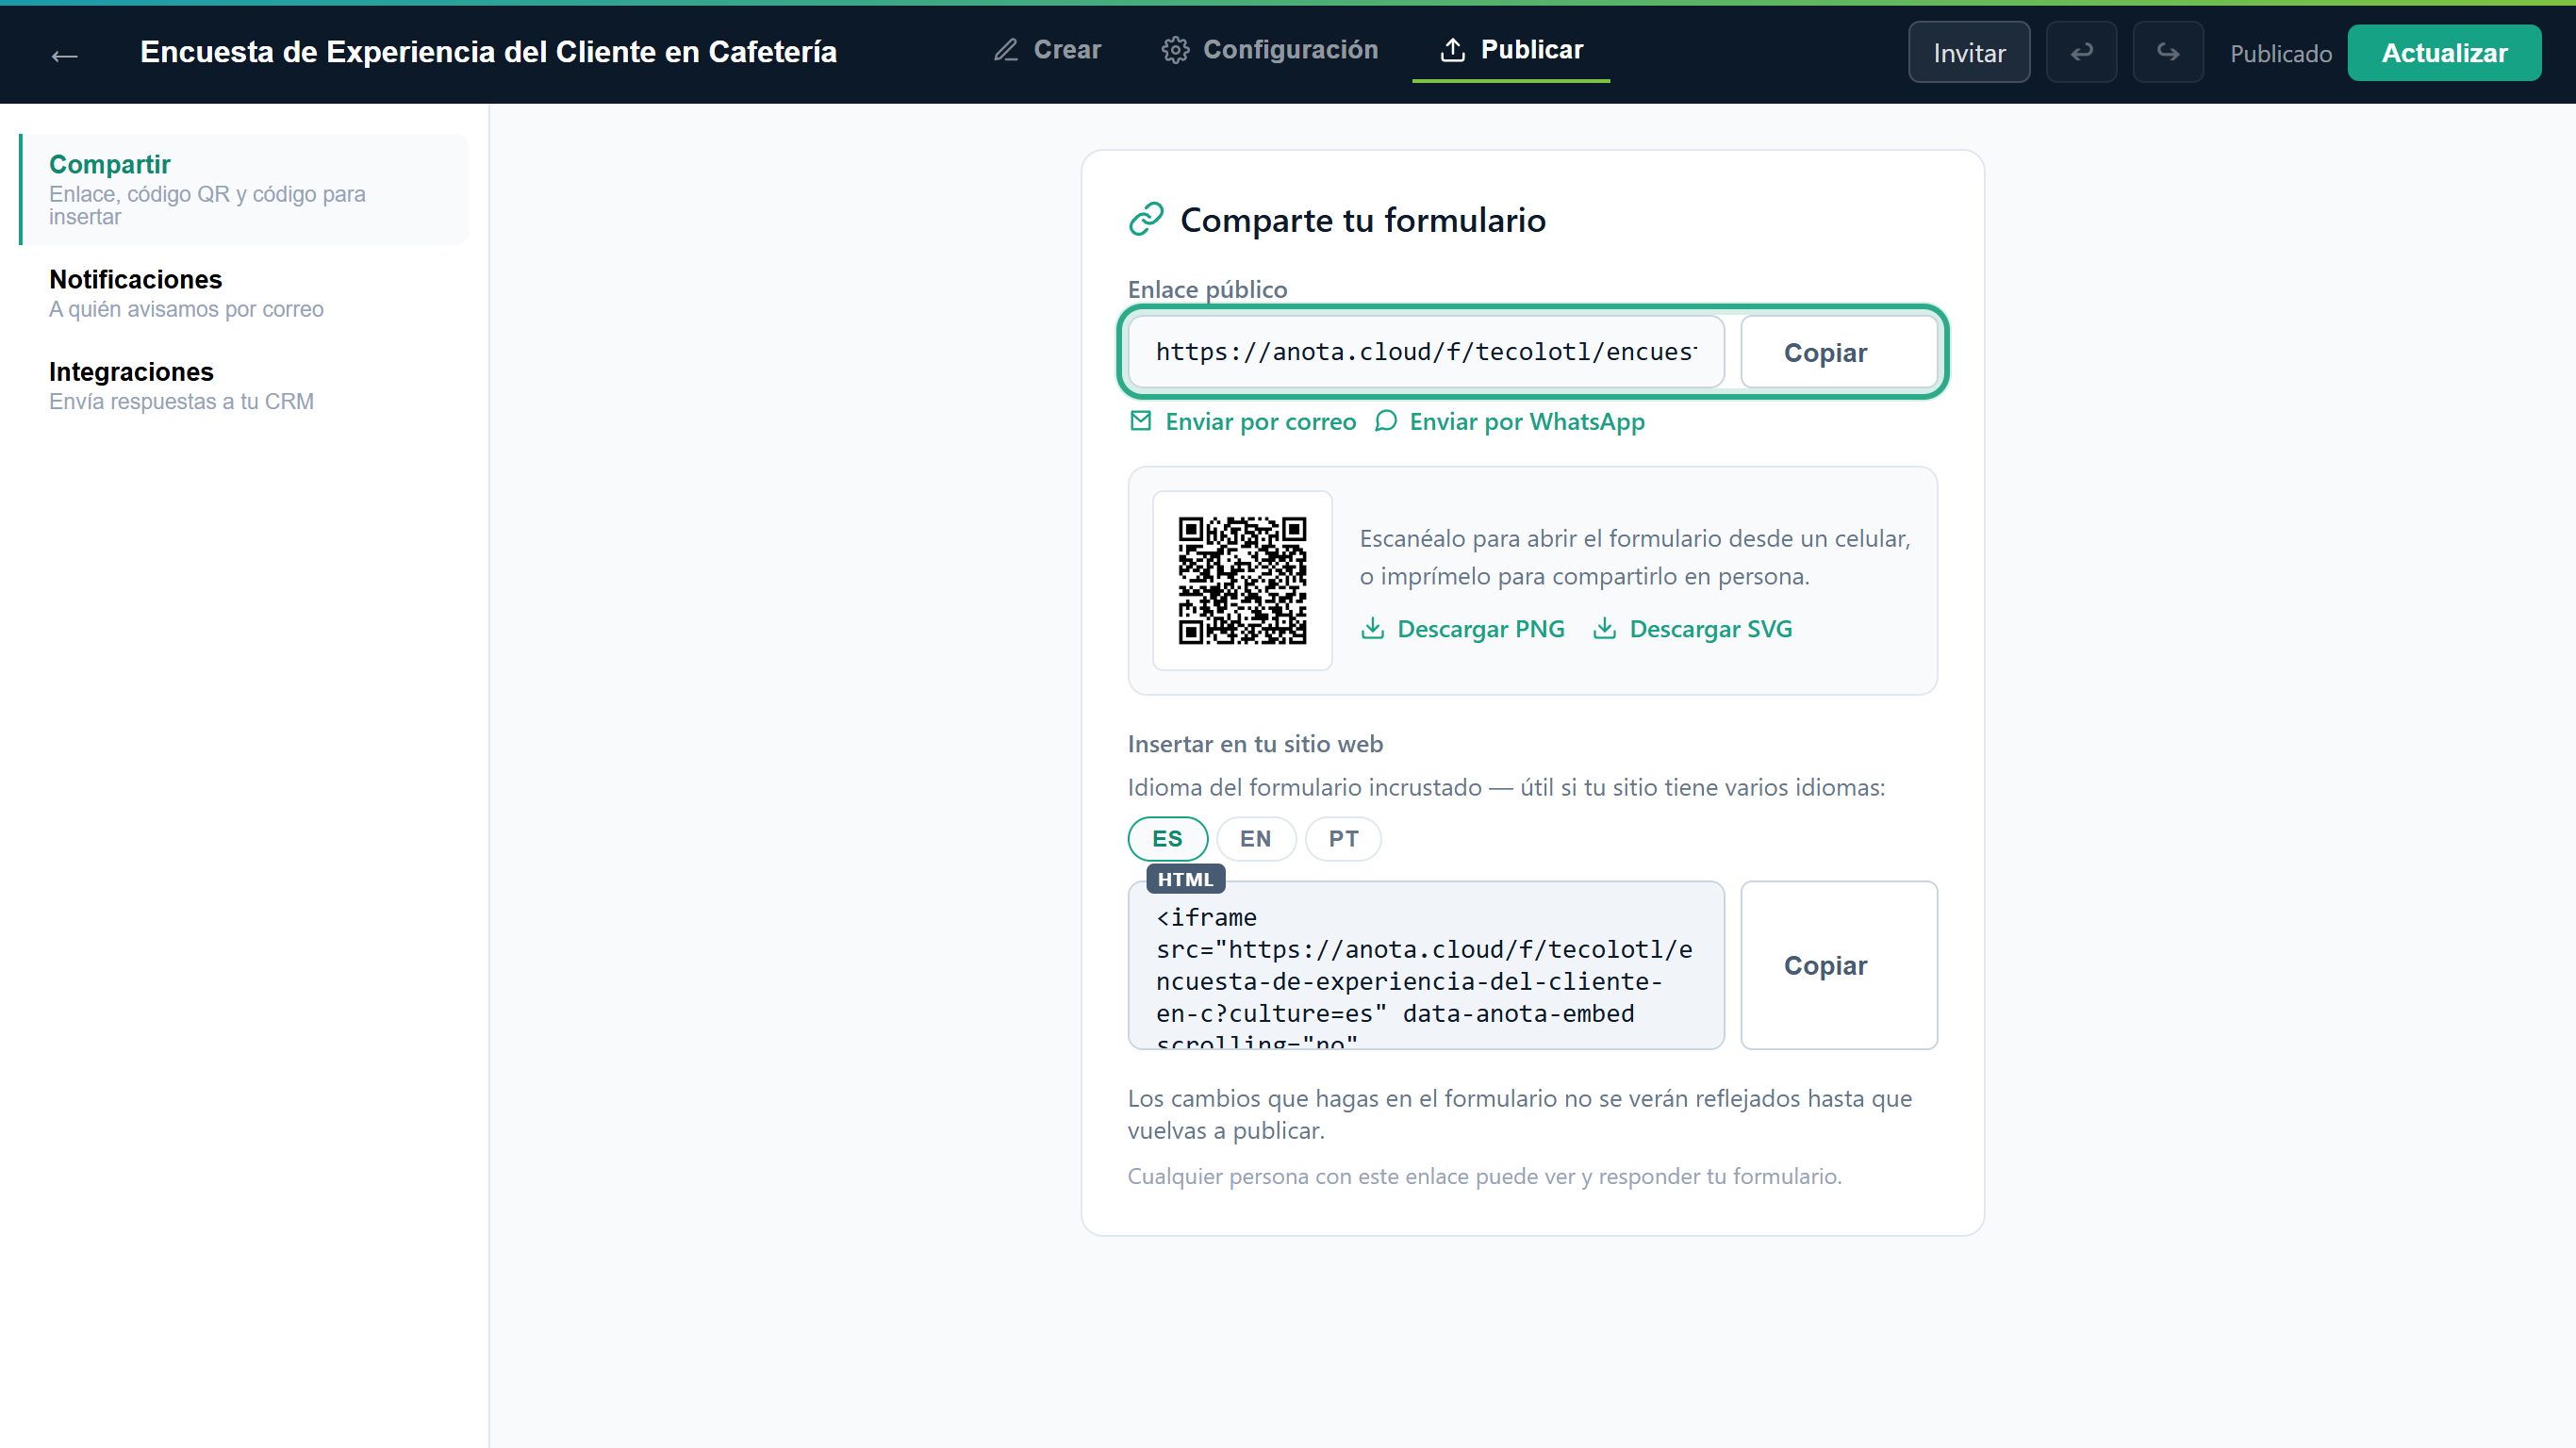2576x1448 pixels.
Task: Click the upload icon beside Publicar
Action: [x=1452, y=50]
